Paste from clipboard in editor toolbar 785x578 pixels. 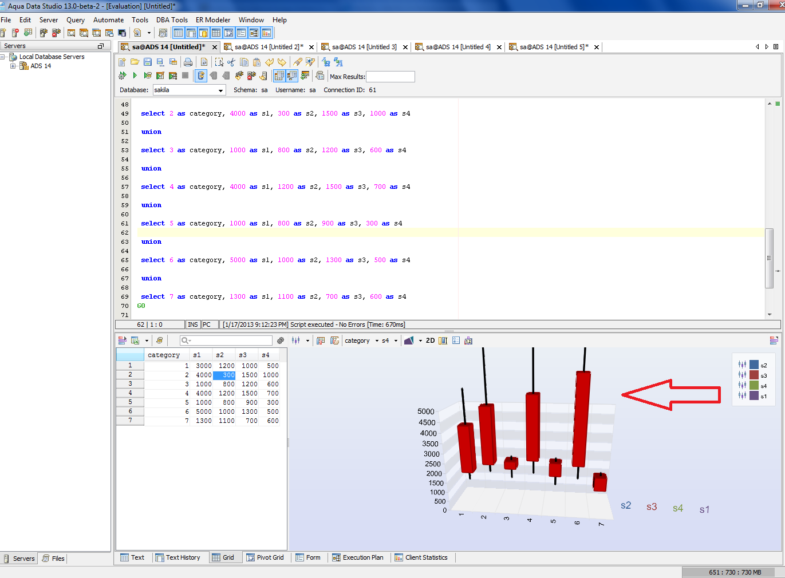pyautogui.click(x=257, y=62)
